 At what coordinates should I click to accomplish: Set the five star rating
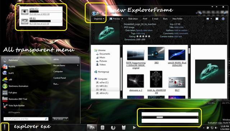tap(143, 36)
